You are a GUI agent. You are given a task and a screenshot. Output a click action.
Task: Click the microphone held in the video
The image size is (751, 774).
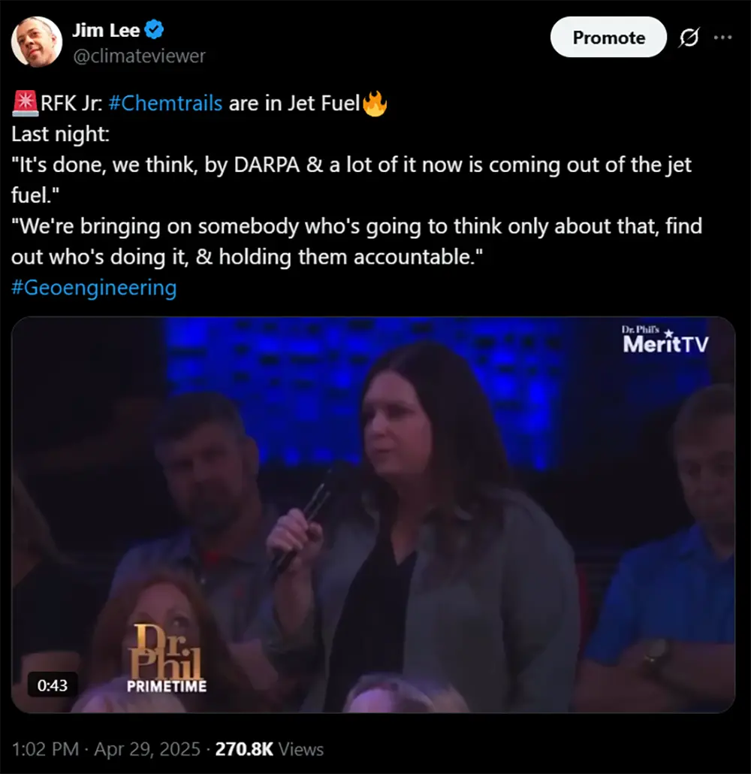pos(301,525)
